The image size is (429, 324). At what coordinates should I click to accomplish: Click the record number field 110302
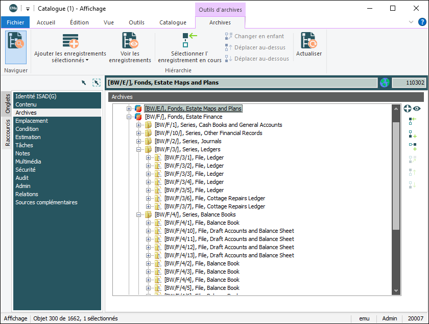coord(408,83)
